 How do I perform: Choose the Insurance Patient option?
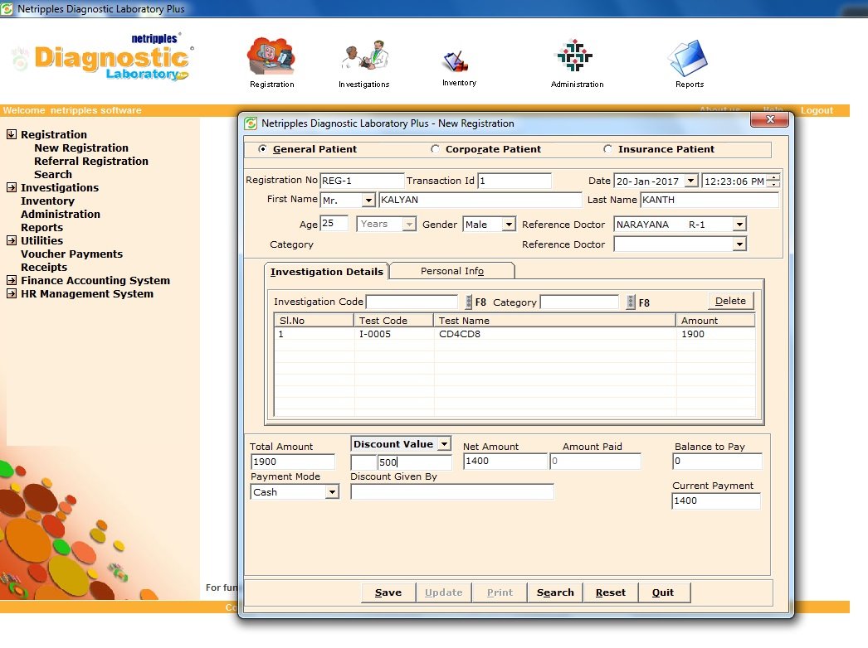point(608,149)
